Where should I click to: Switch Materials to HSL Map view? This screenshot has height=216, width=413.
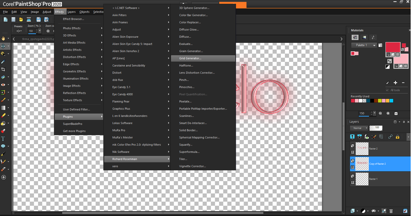[x=364, y=37]
